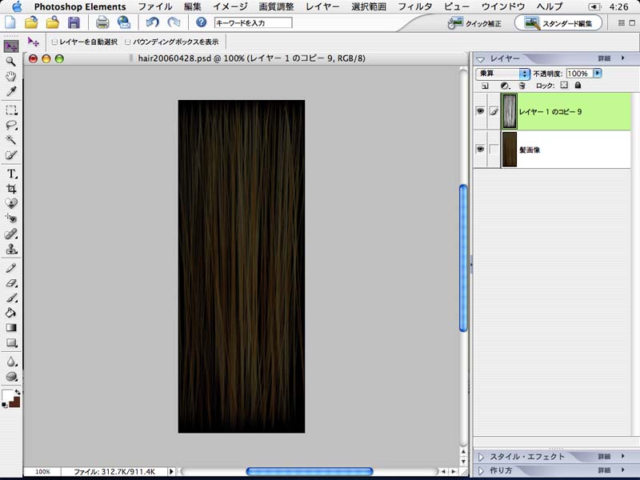This screenshot has width=640, height=480.
Task: Expand the スタイル・エフェクト panel
Action: click(x=482, y=457)
